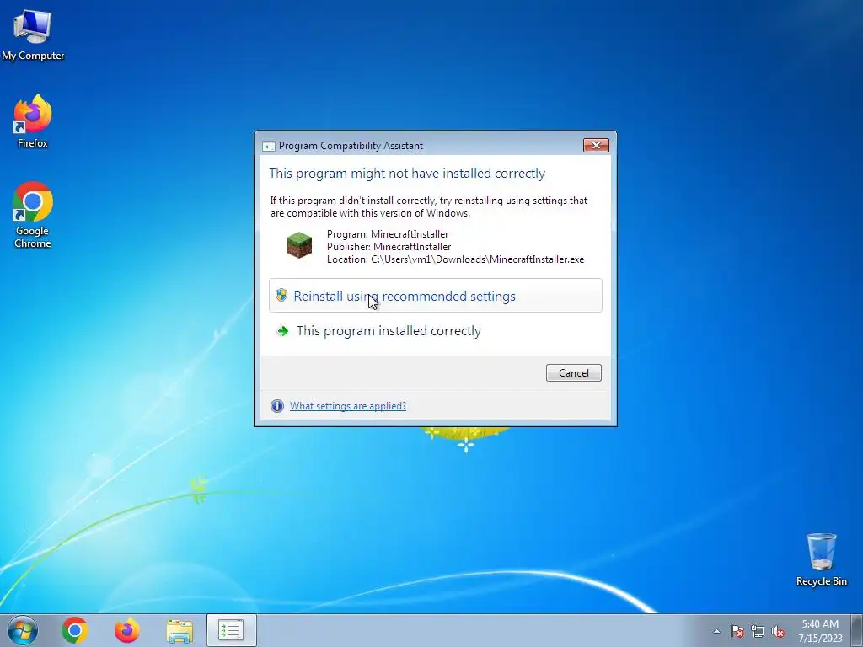The width and height of the screenshot is (863, 647).
Task: Open My Computer desktop icon
Action: click(33, 35)
